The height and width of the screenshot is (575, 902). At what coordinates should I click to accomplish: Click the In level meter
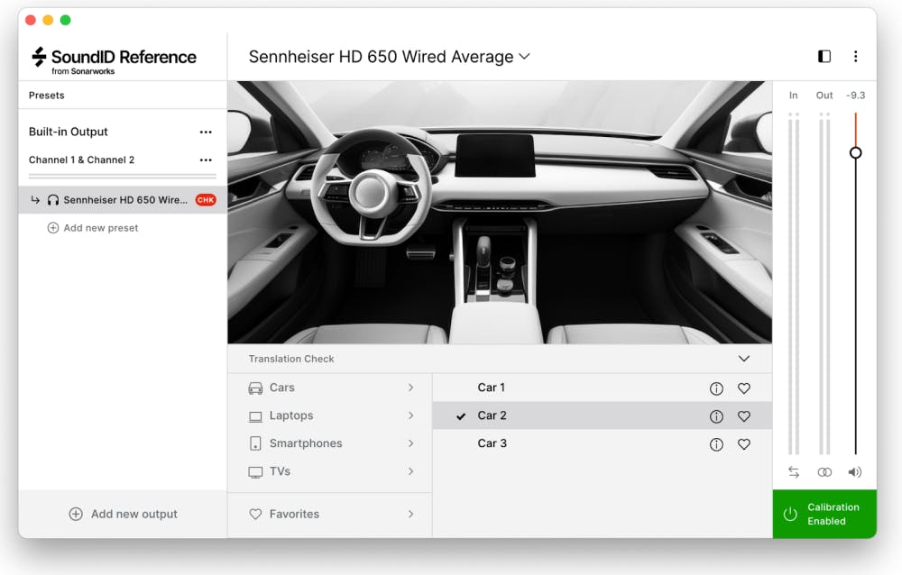[x=793, y=284]
